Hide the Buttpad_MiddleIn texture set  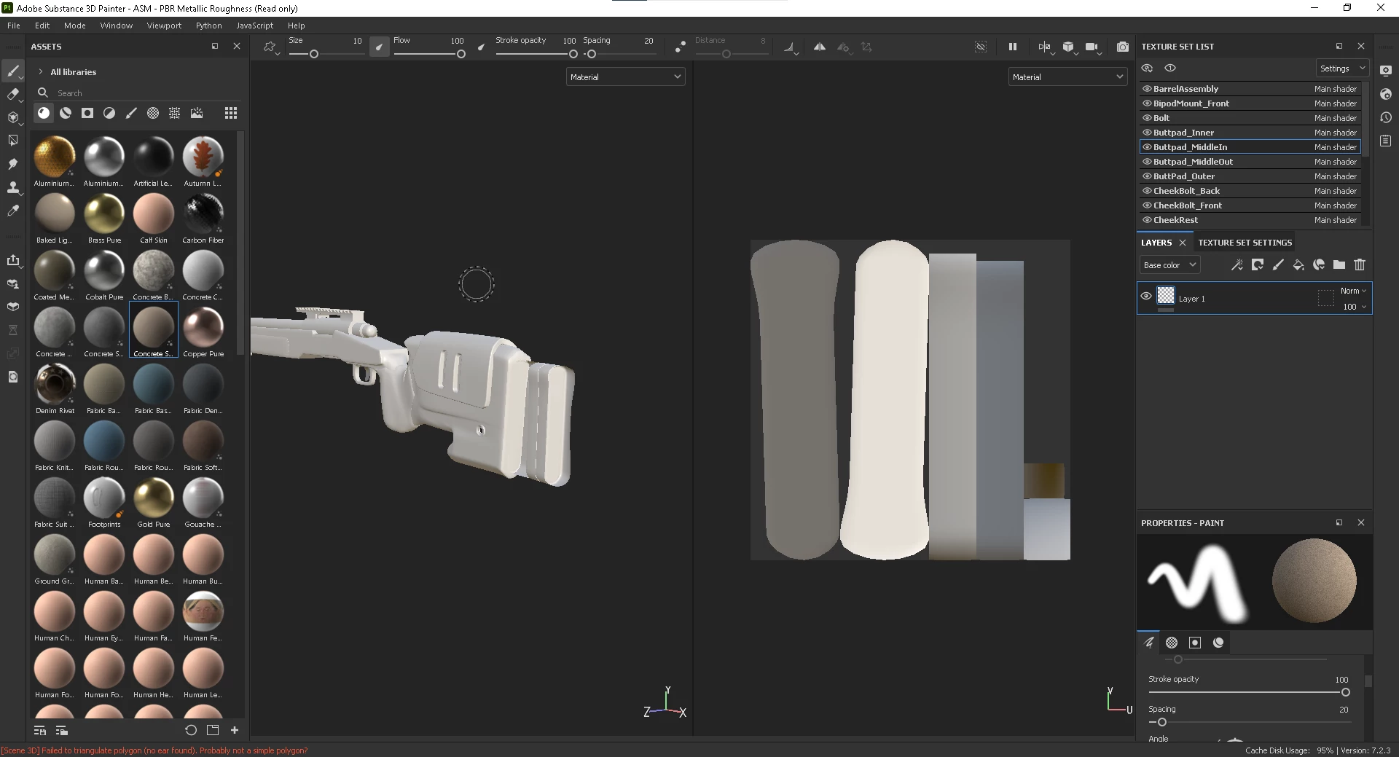click(1147, 147)
